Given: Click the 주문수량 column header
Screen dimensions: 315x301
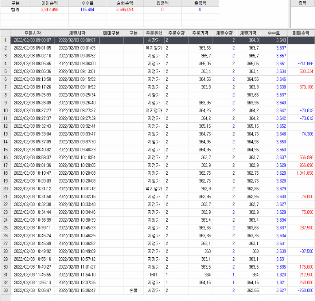Looking at the screenshot, I should [x=176, y=33].
